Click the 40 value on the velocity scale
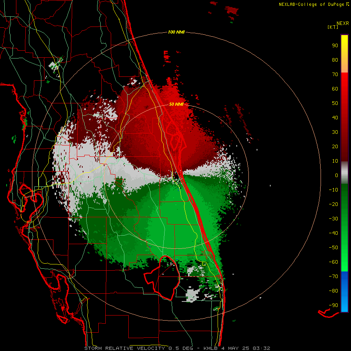This screenshot has width=351, height=351. [x=335, y=118]
